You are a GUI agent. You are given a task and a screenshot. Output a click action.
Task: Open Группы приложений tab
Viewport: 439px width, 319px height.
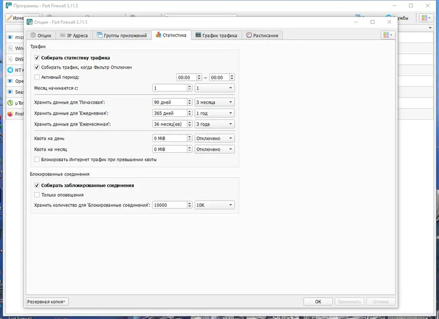122,35
